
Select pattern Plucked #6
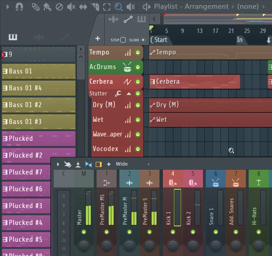[x=26, y=189]
